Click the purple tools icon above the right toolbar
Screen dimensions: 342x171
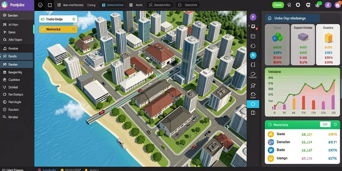tap(253, 17)
